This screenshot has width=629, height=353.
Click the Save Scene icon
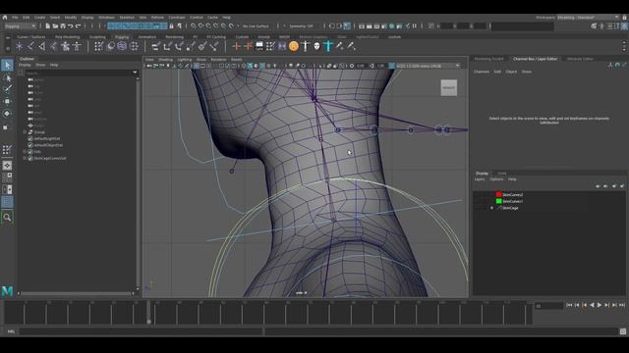click(x=63, y=26)
